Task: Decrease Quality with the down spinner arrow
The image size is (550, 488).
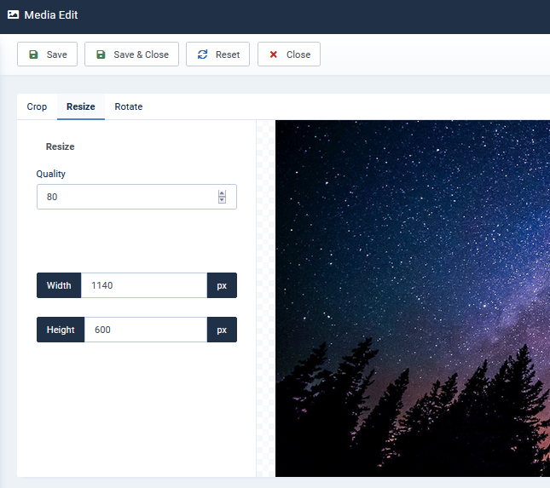Action: [x=222, y=200]
